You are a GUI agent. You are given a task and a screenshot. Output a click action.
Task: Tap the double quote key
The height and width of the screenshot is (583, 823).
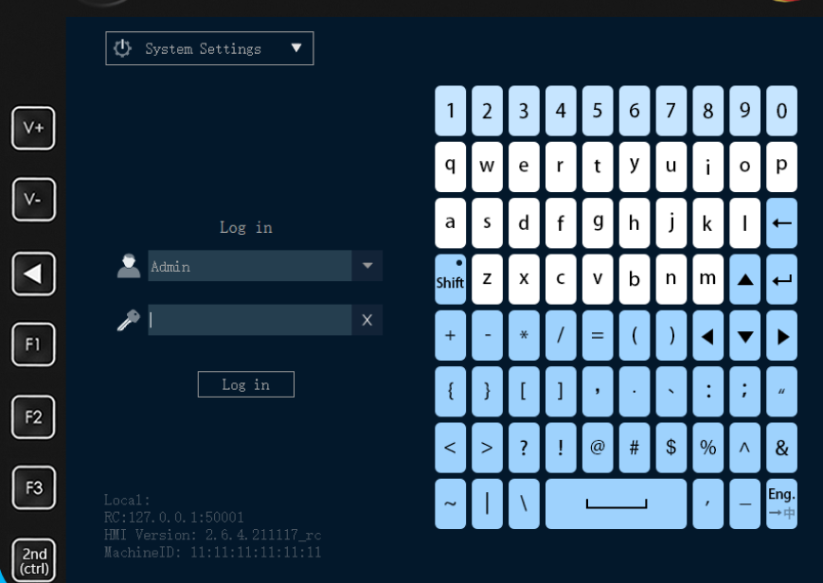tap(781, 392)
